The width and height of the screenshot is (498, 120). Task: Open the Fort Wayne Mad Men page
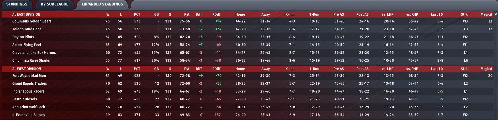(x=29, y=76)
